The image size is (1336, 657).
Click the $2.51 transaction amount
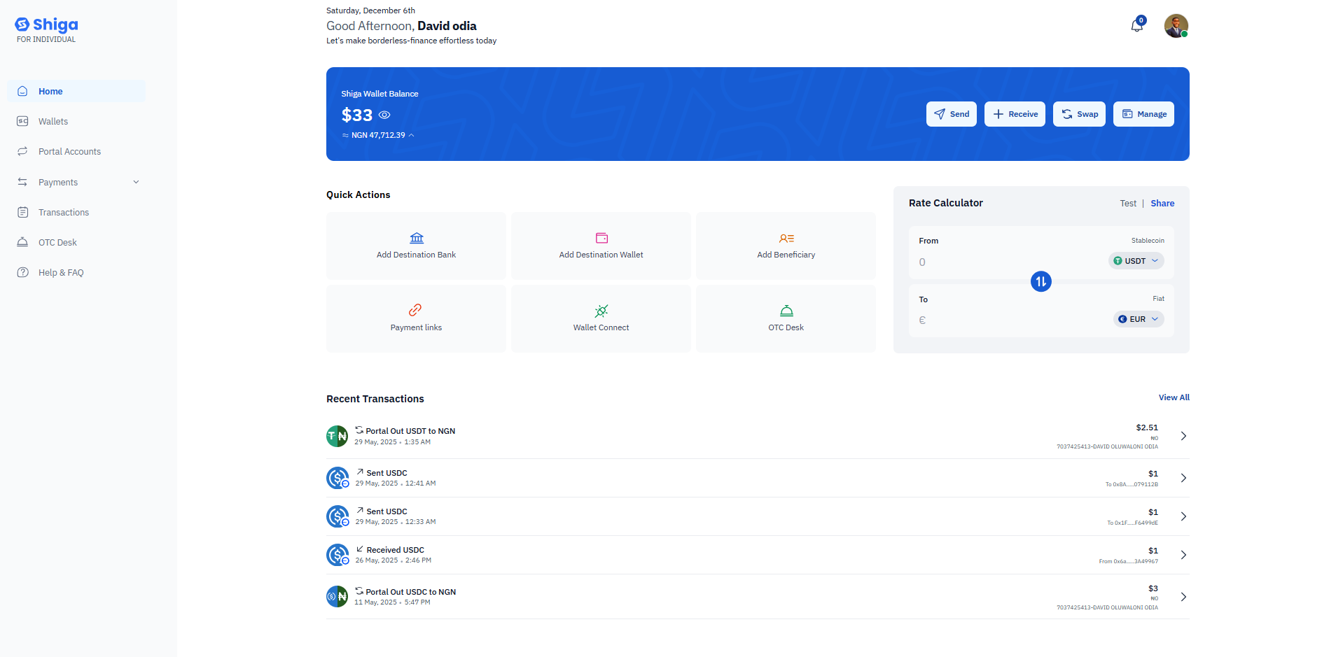[1147, 428]
